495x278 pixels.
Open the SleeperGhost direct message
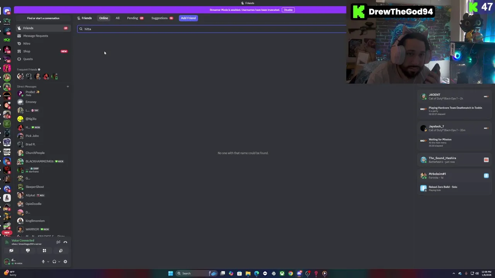tap(43, 187)
